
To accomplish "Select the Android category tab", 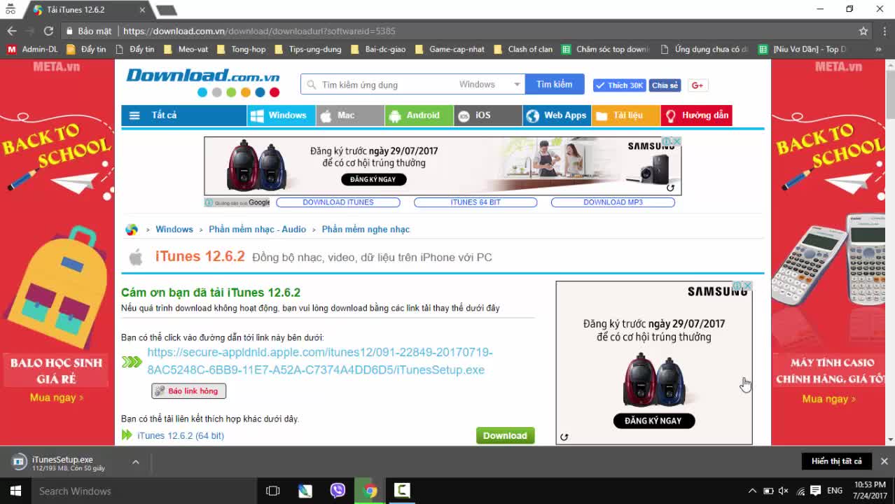I will point(419,115).
